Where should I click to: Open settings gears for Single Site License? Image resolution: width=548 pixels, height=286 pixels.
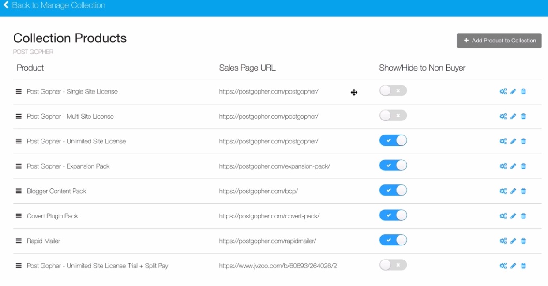tap(503, 92)
